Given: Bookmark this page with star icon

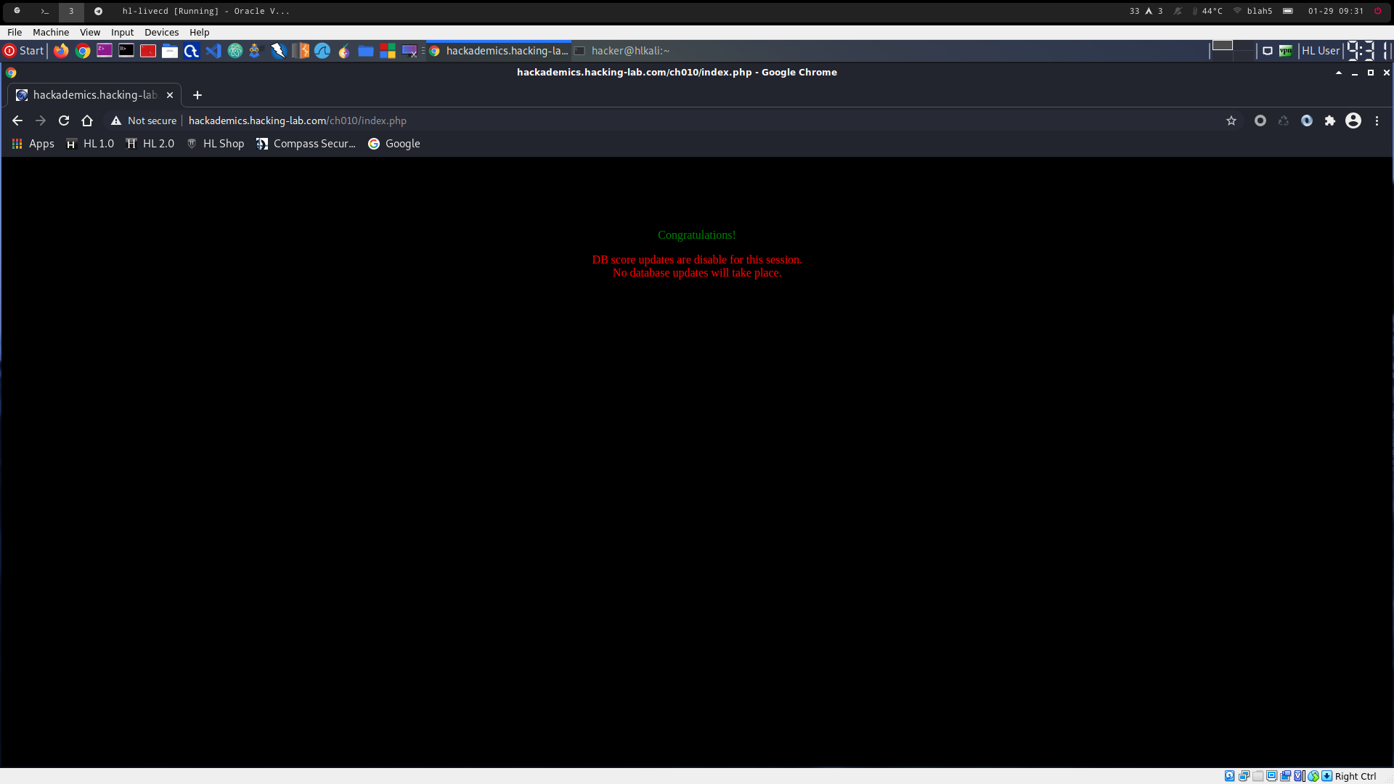Looking at the screenshot, I should point(1231,121).
